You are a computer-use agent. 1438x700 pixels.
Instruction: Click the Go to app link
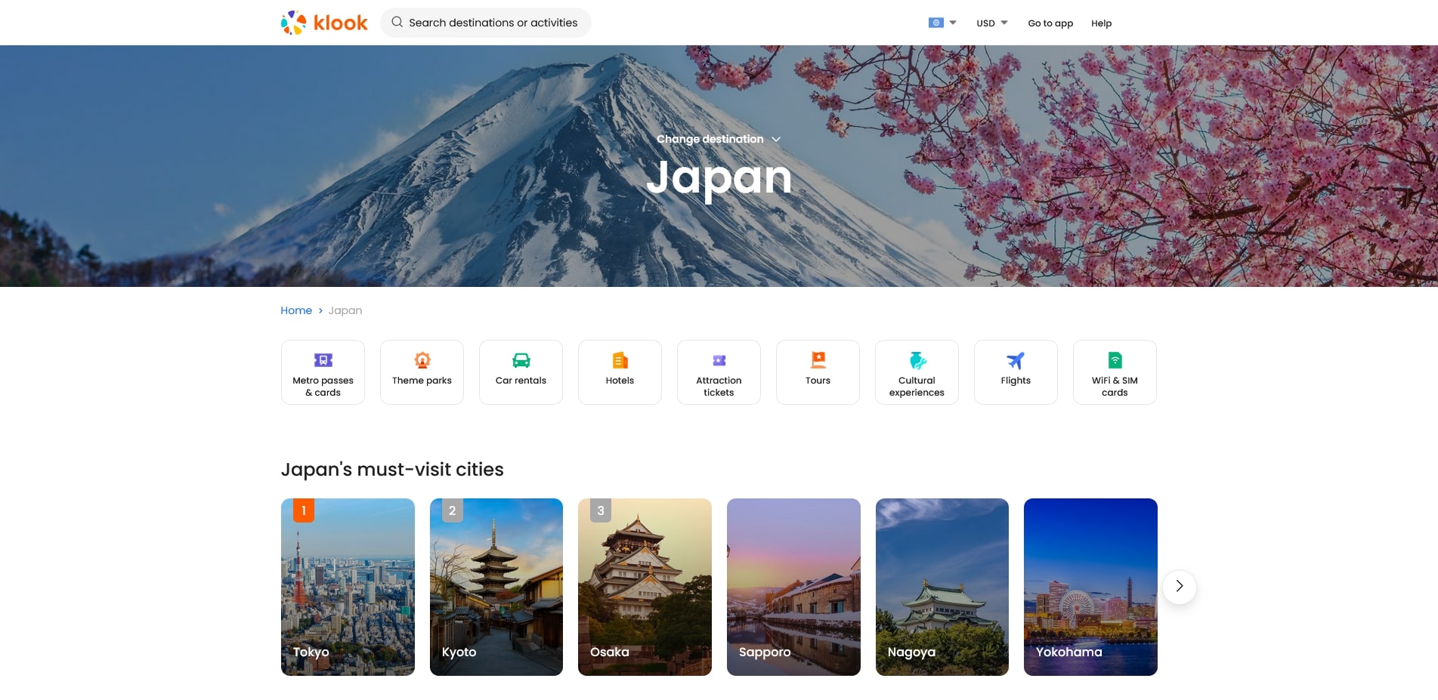pos(1050,23)
